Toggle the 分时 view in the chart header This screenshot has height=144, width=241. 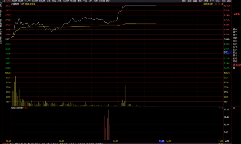22,4
